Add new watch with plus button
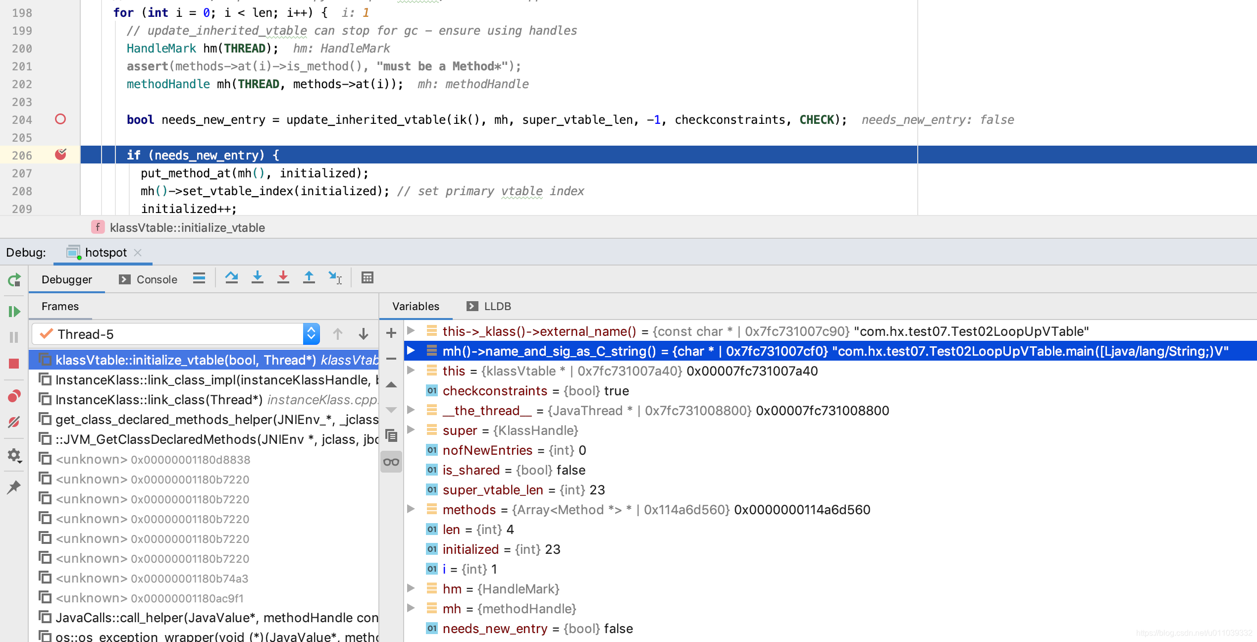The width and height of the screenshot is (1257, 642). click(391, 333)
